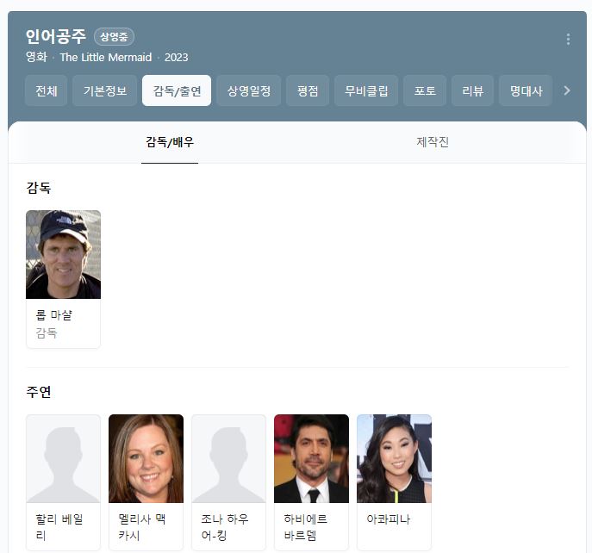View the 명대사 tab
This screenshot has height=553, width=592.
[526, 90]
